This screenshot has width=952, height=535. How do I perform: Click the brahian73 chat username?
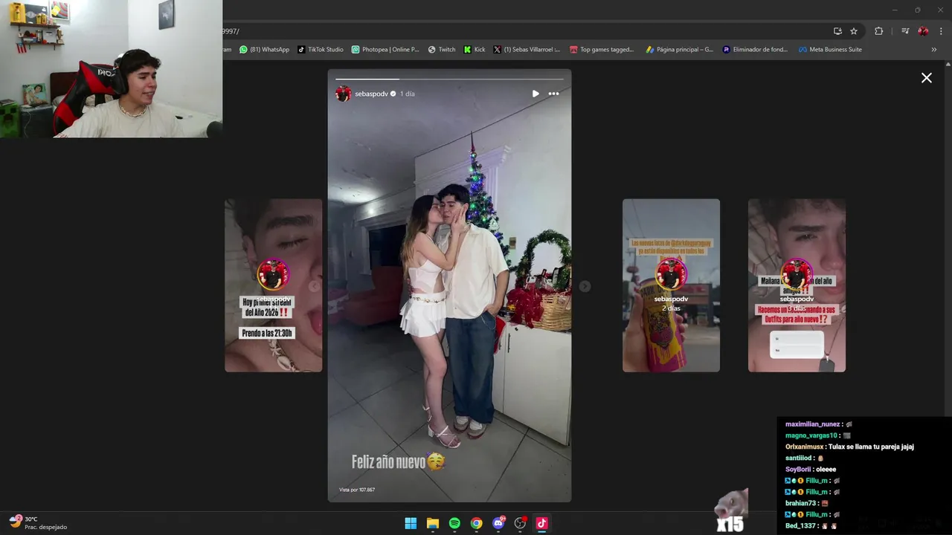click(800, 503)
